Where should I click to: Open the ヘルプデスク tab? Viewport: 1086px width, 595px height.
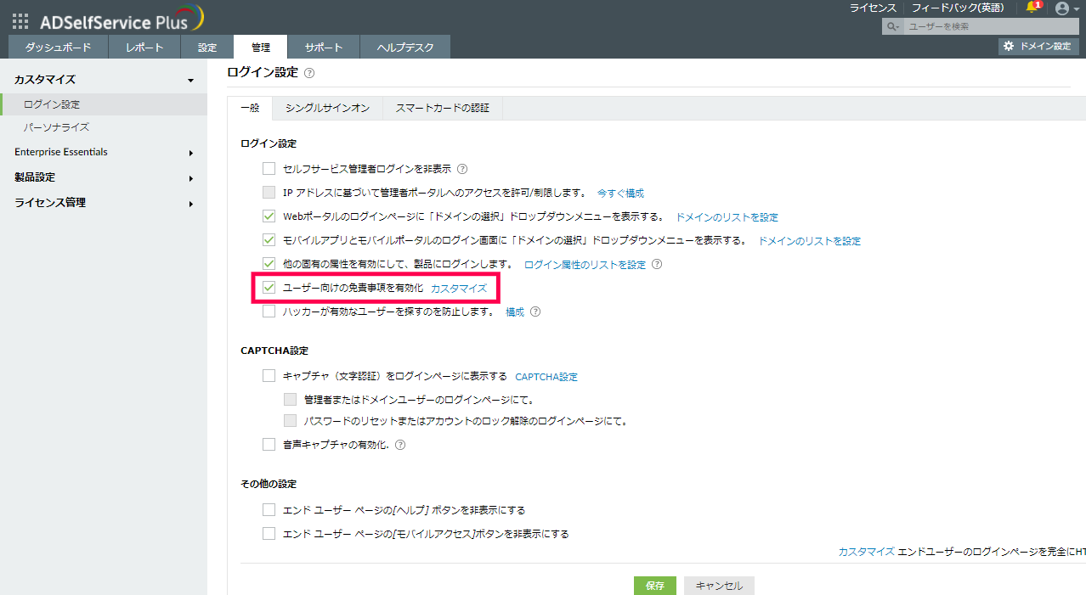click(405, 48)
